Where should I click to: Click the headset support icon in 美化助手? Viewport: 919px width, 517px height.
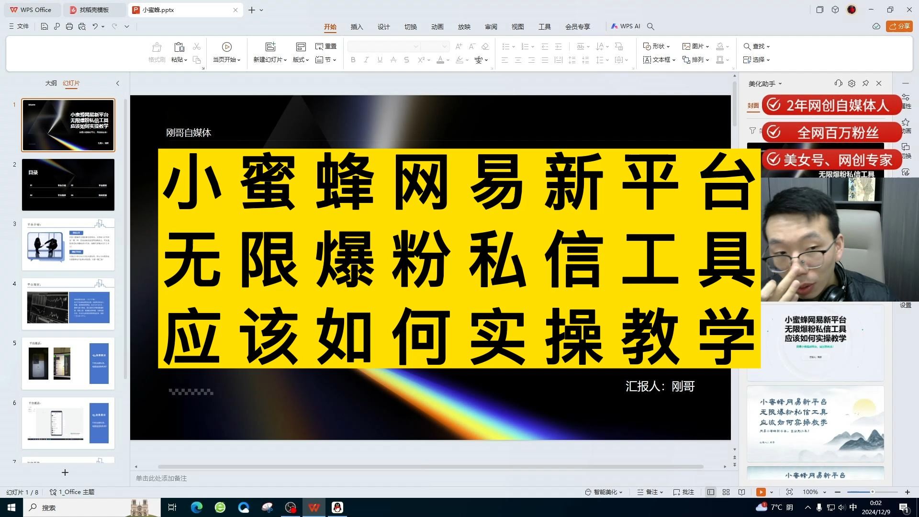[838, 83]
